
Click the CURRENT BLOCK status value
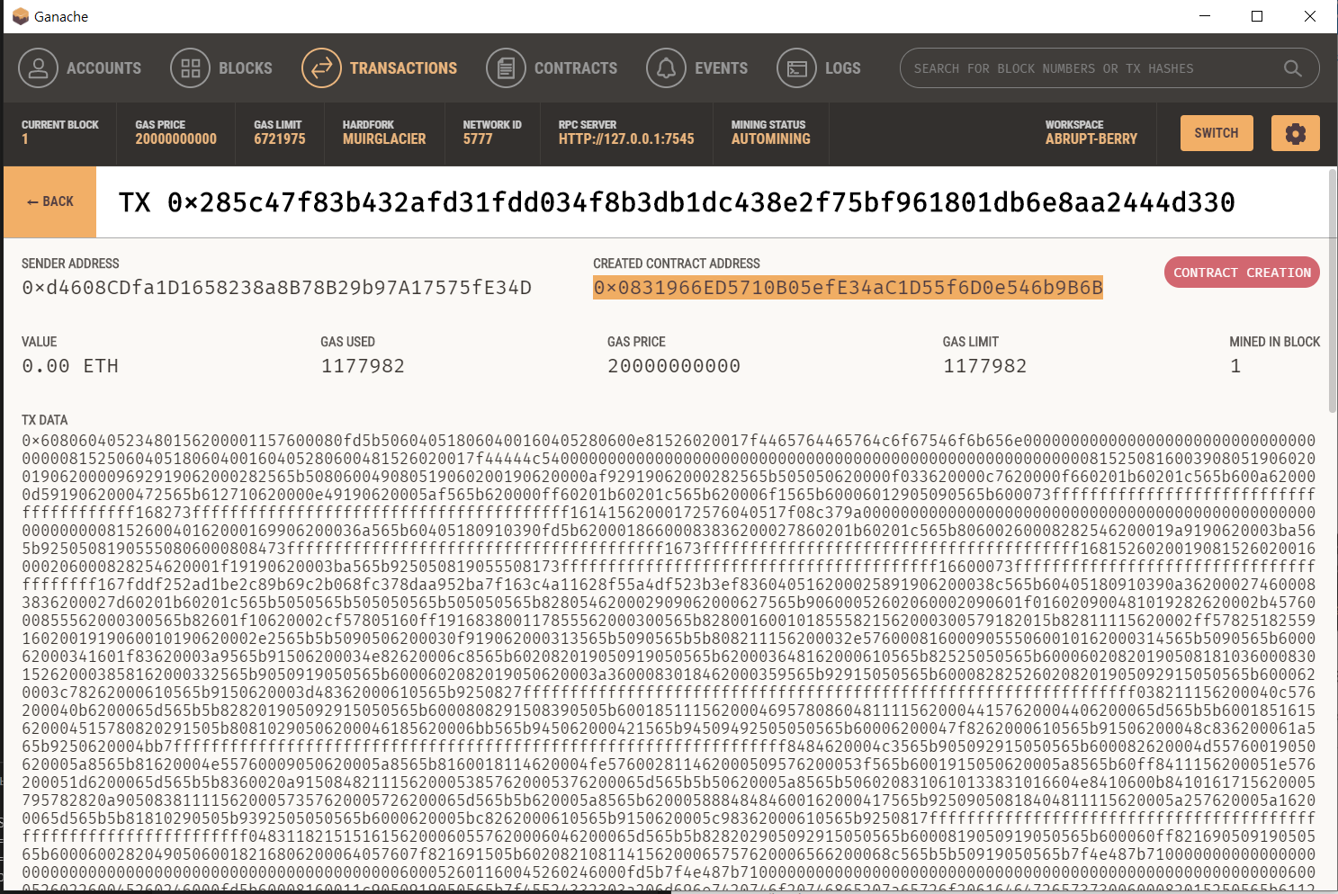(x=59, y=133)
